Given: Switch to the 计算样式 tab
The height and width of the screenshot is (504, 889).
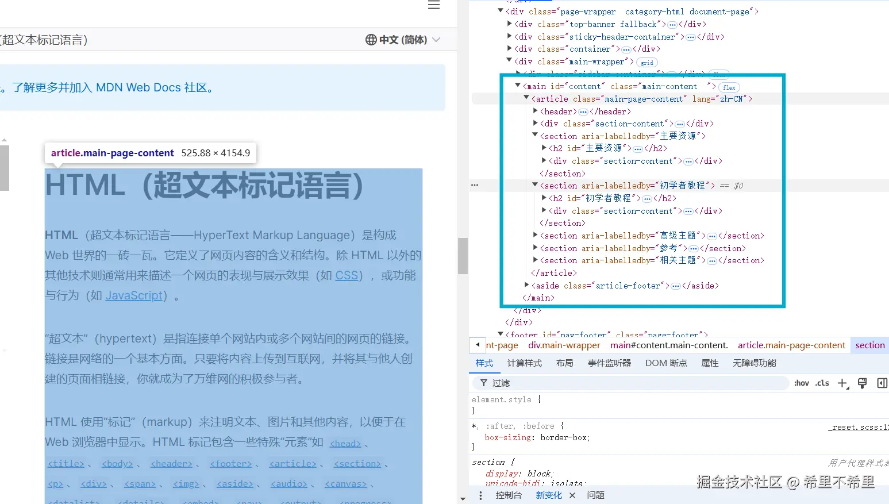Looking at the screenshot, I should pyautogui.click(x=525, y=363).
